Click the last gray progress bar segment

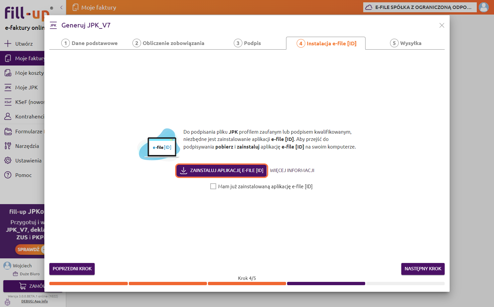[405, 284]
